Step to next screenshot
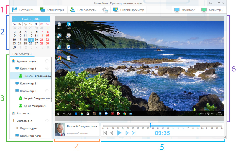This screenshot has width=236, height=152. 127,133
